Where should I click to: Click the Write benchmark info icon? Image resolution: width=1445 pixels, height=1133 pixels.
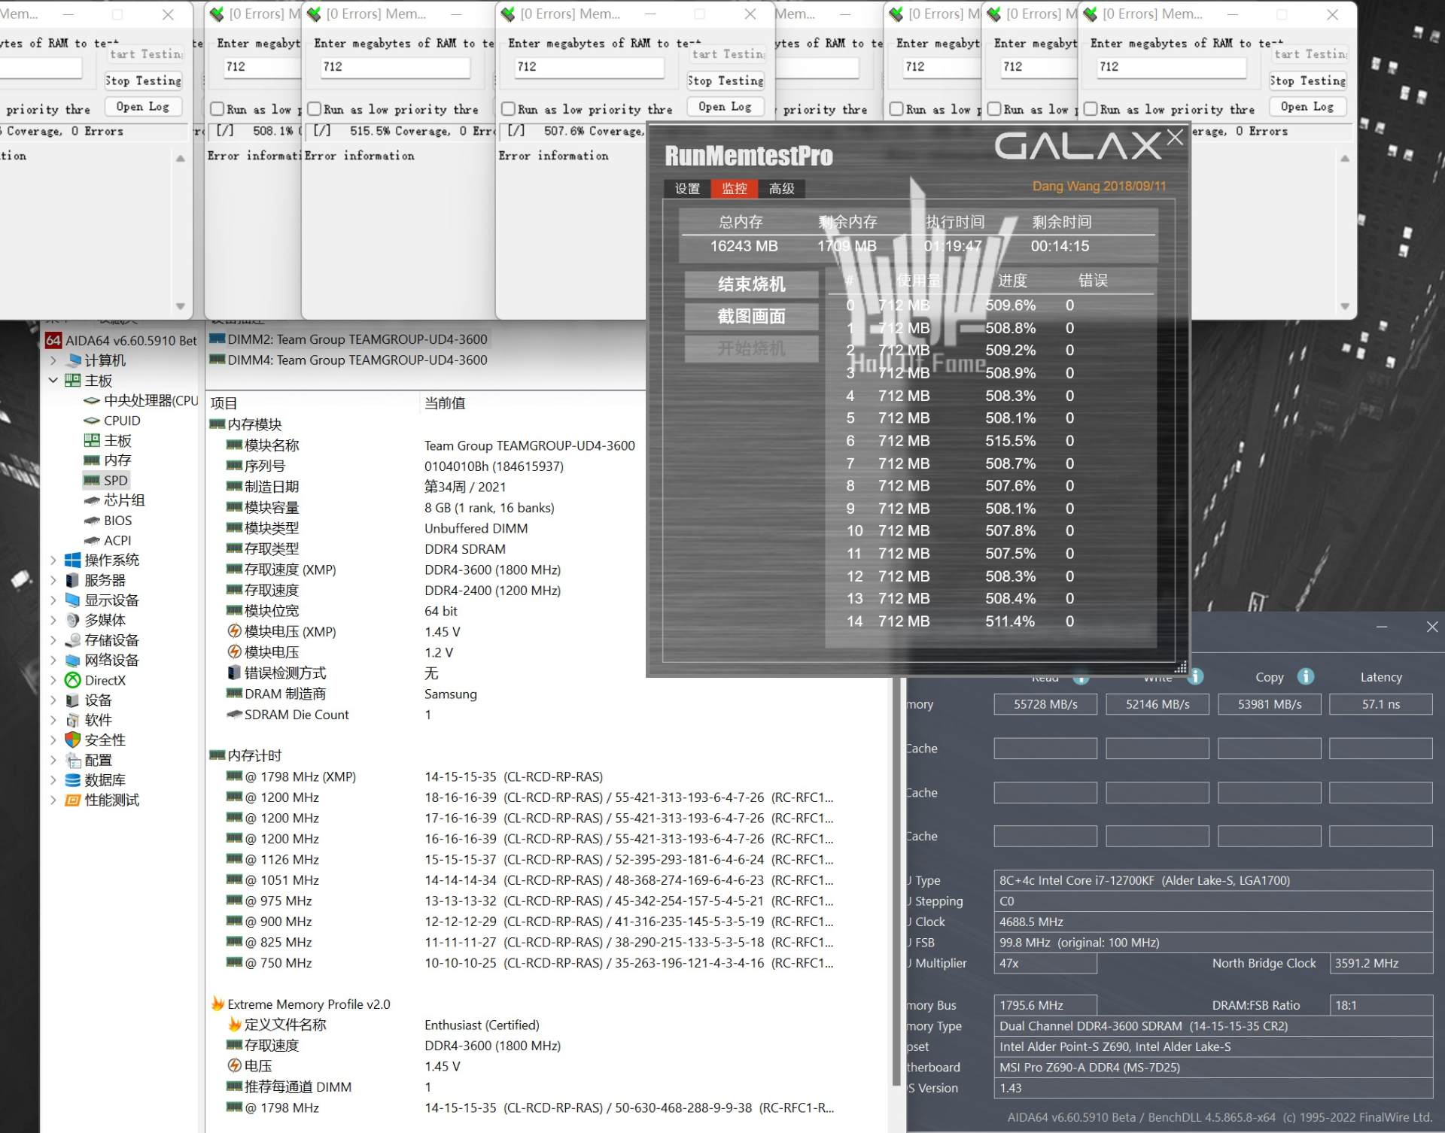(1195, 676)
